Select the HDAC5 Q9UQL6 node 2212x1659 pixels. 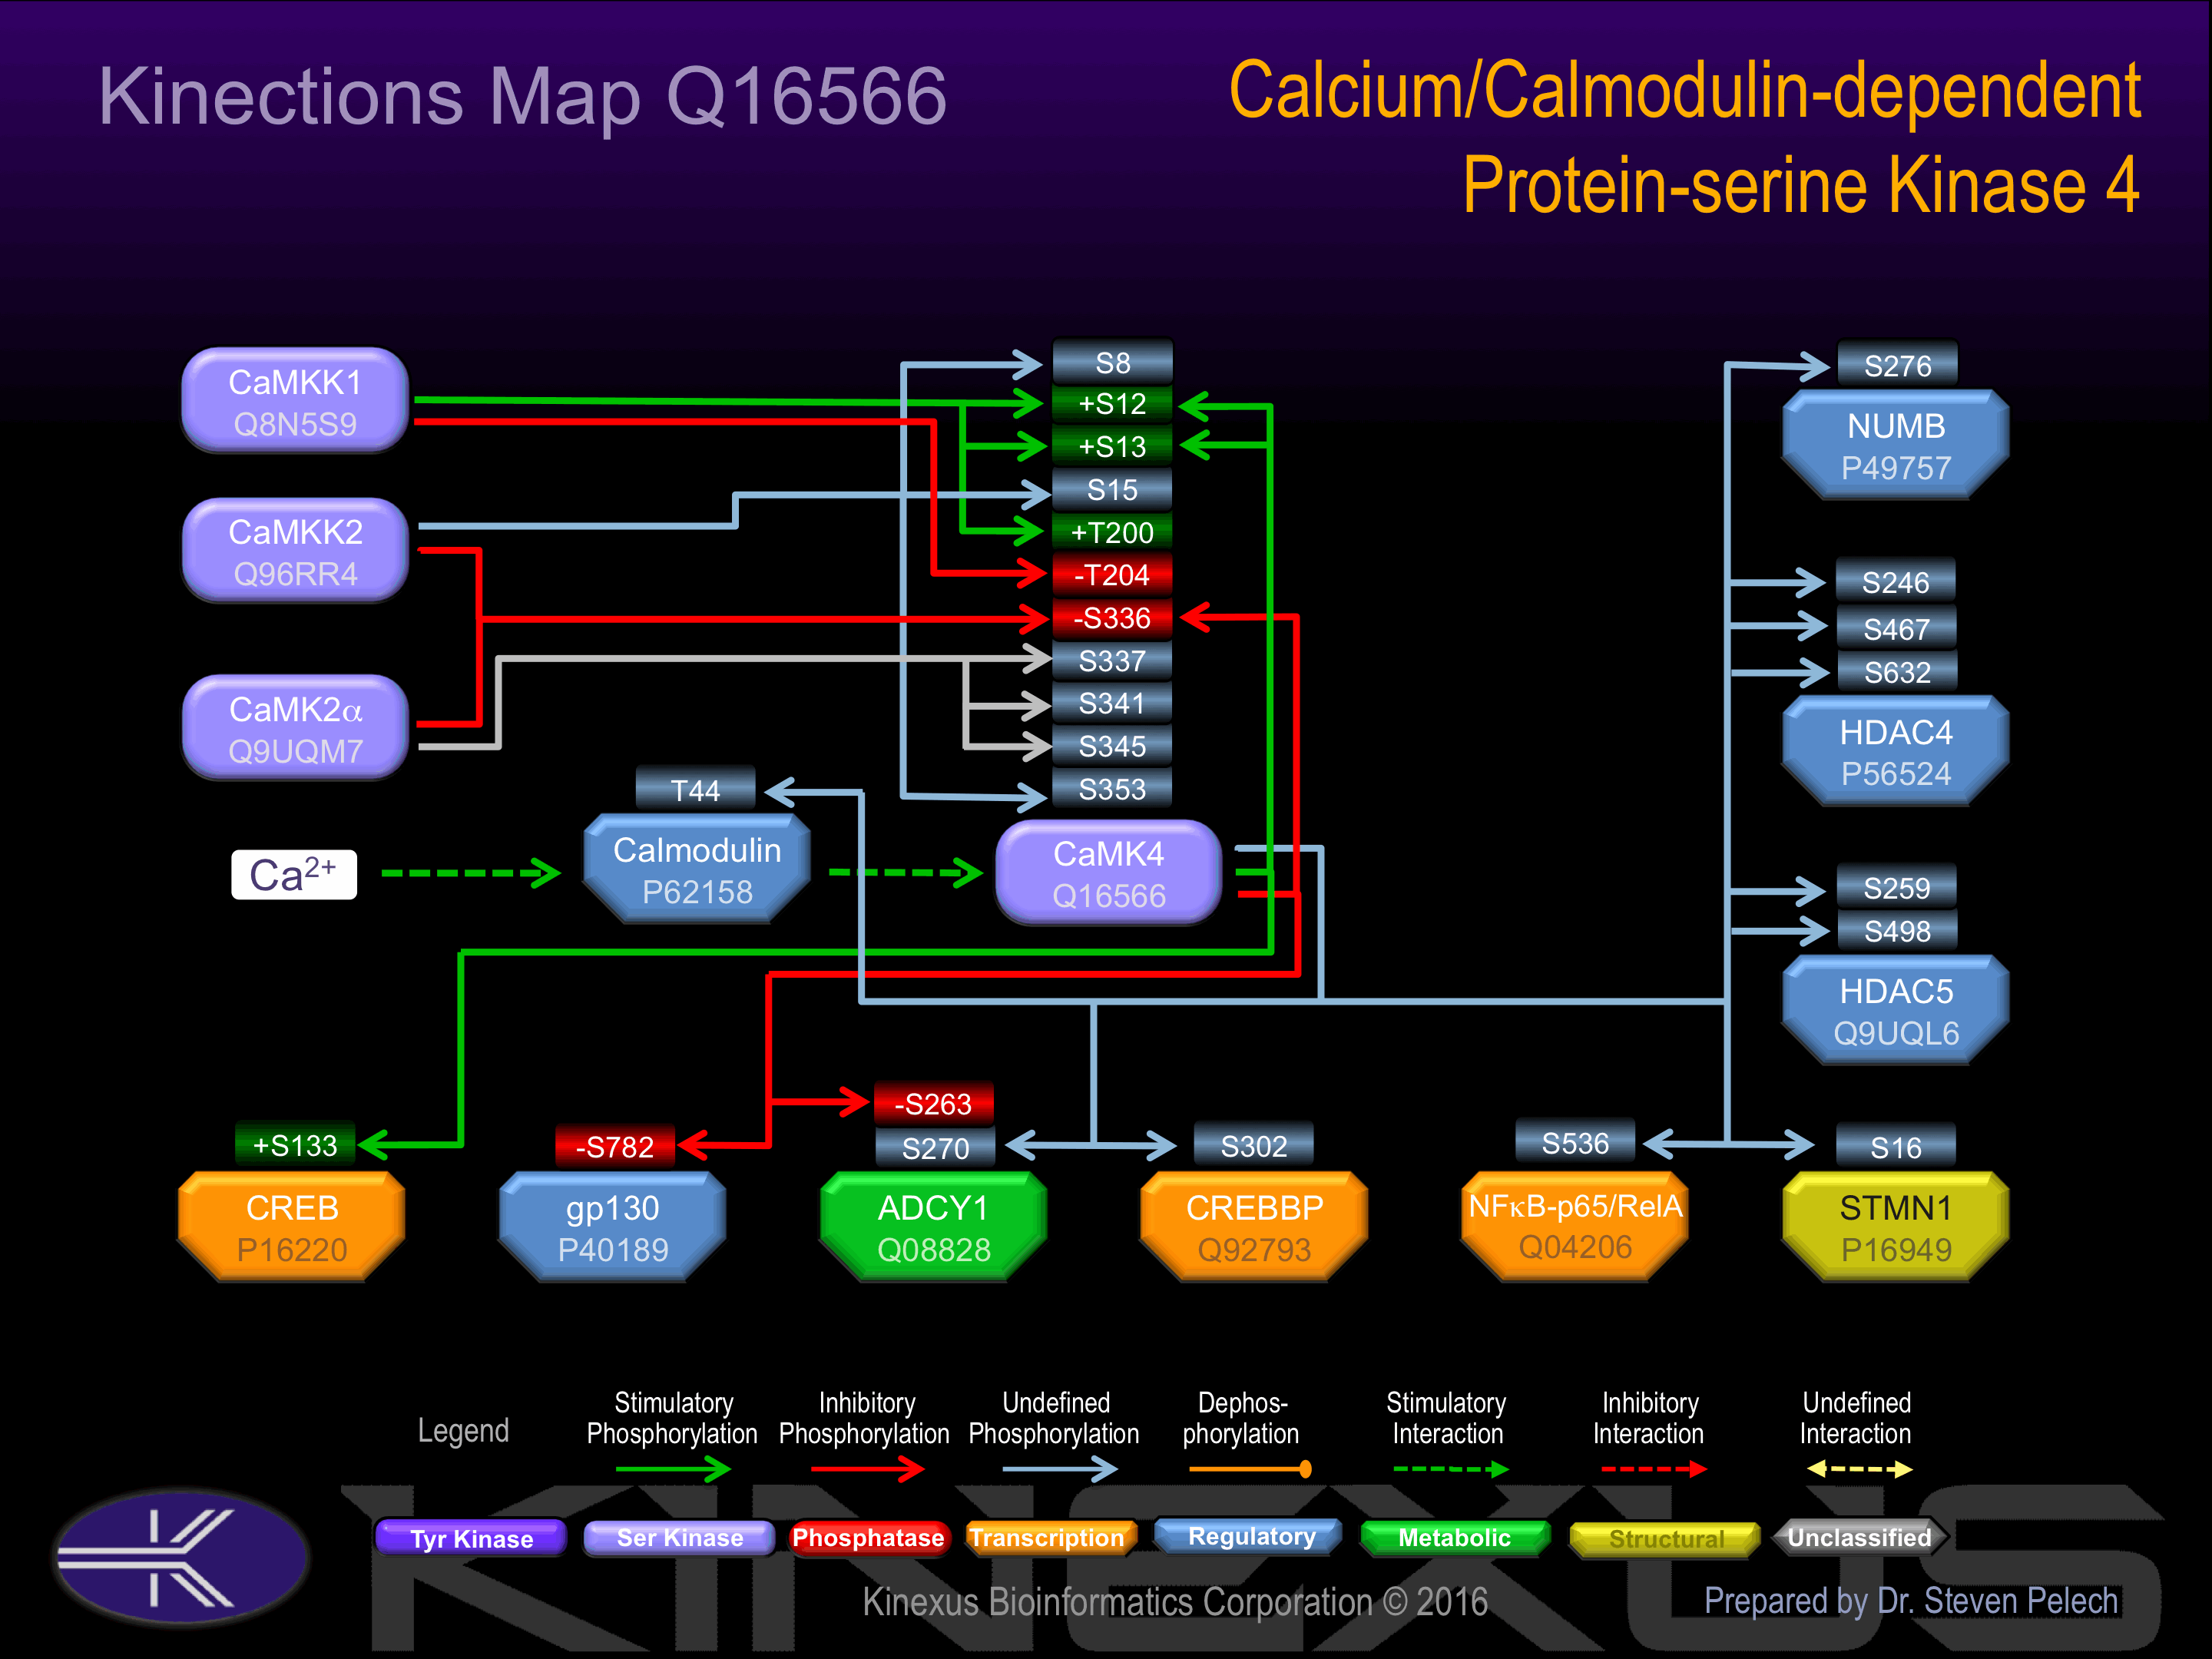(x=1896, y=1010)
